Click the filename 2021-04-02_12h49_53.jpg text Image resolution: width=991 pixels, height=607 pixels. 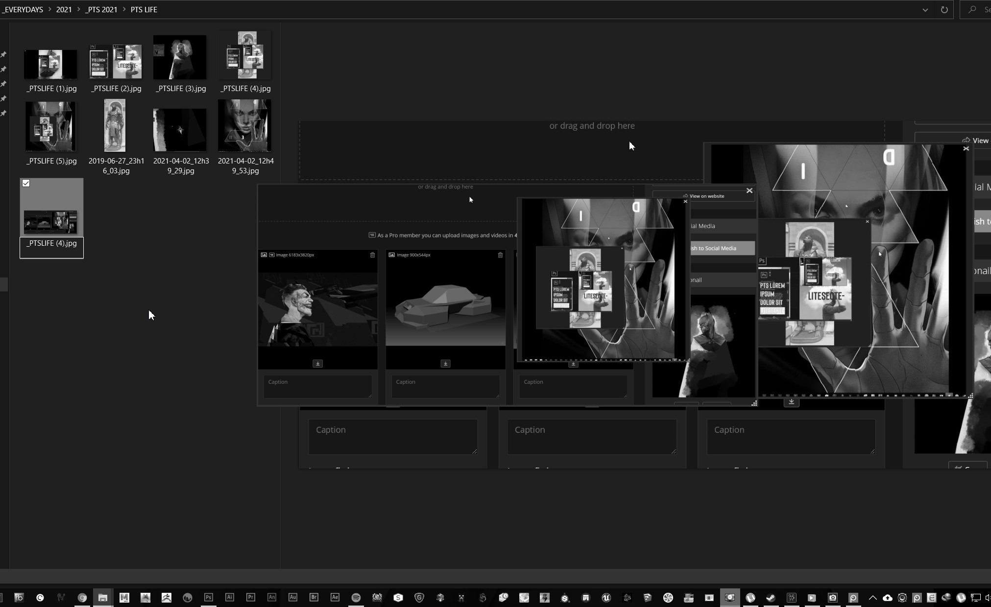point(245,165)
